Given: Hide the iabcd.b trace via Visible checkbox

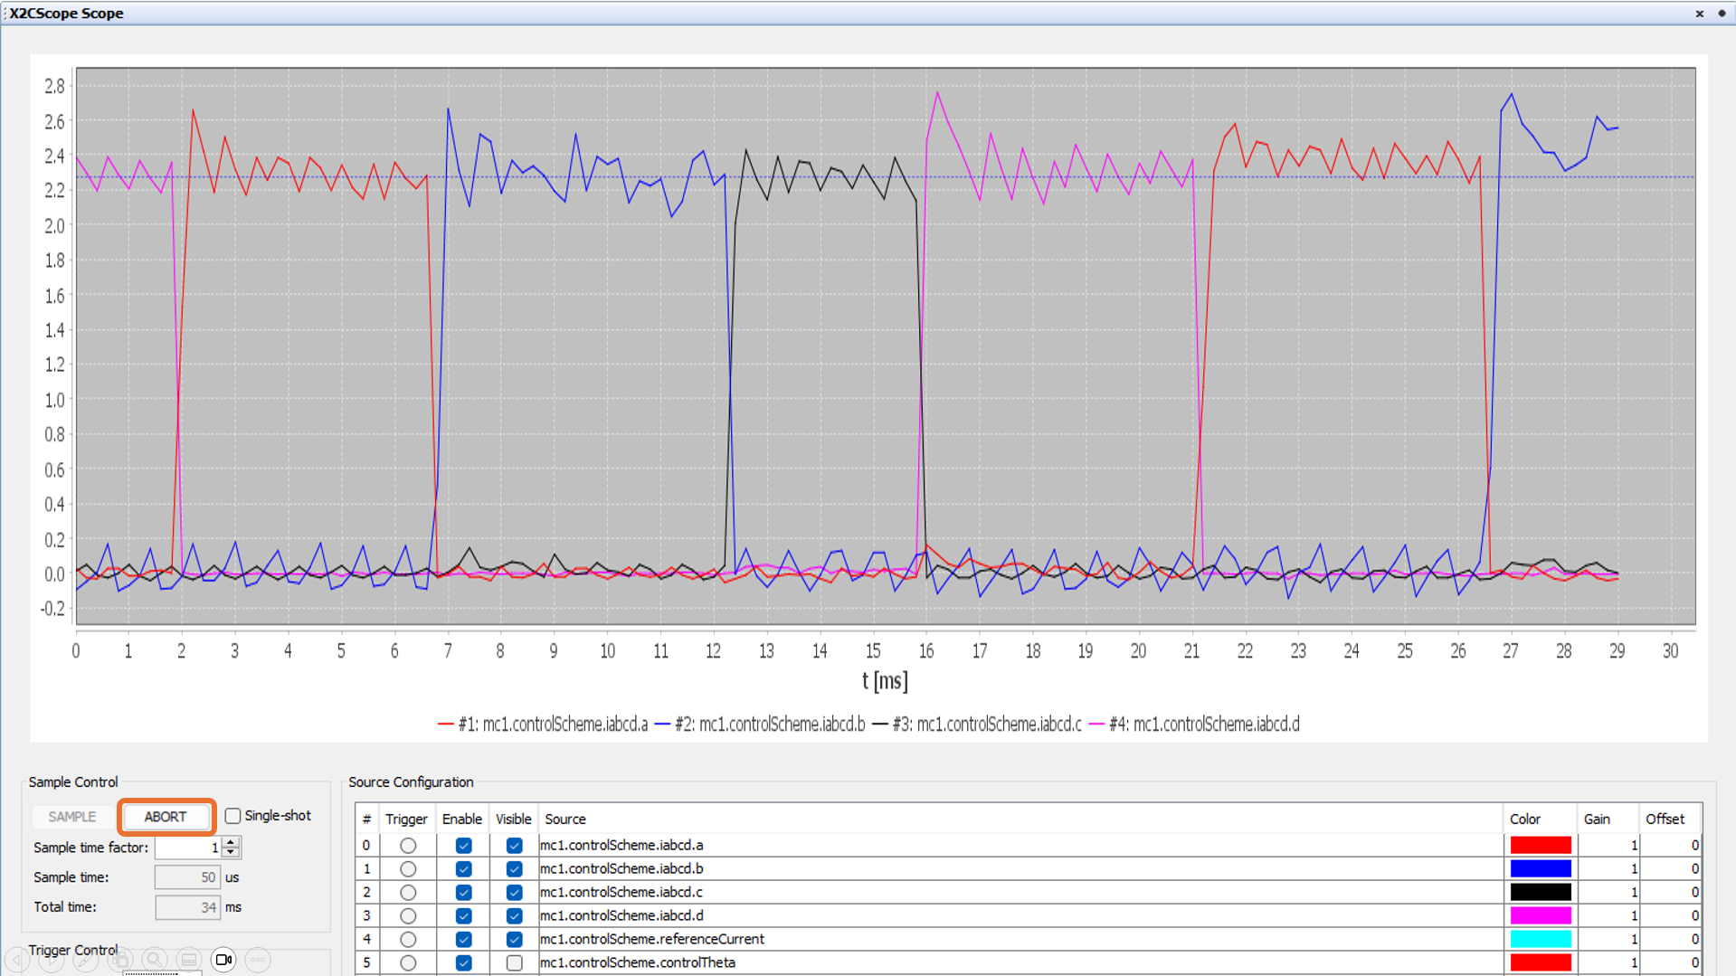Looking at the screenshot, I should click(514, 869).
